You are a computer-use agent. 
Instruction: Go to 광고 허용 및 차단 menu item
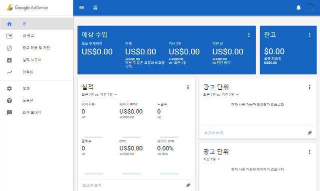36,48
